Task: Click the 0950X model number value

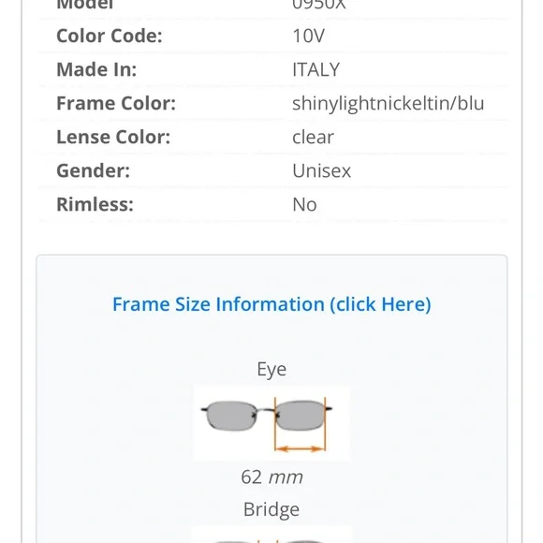Action: point(319,5)
